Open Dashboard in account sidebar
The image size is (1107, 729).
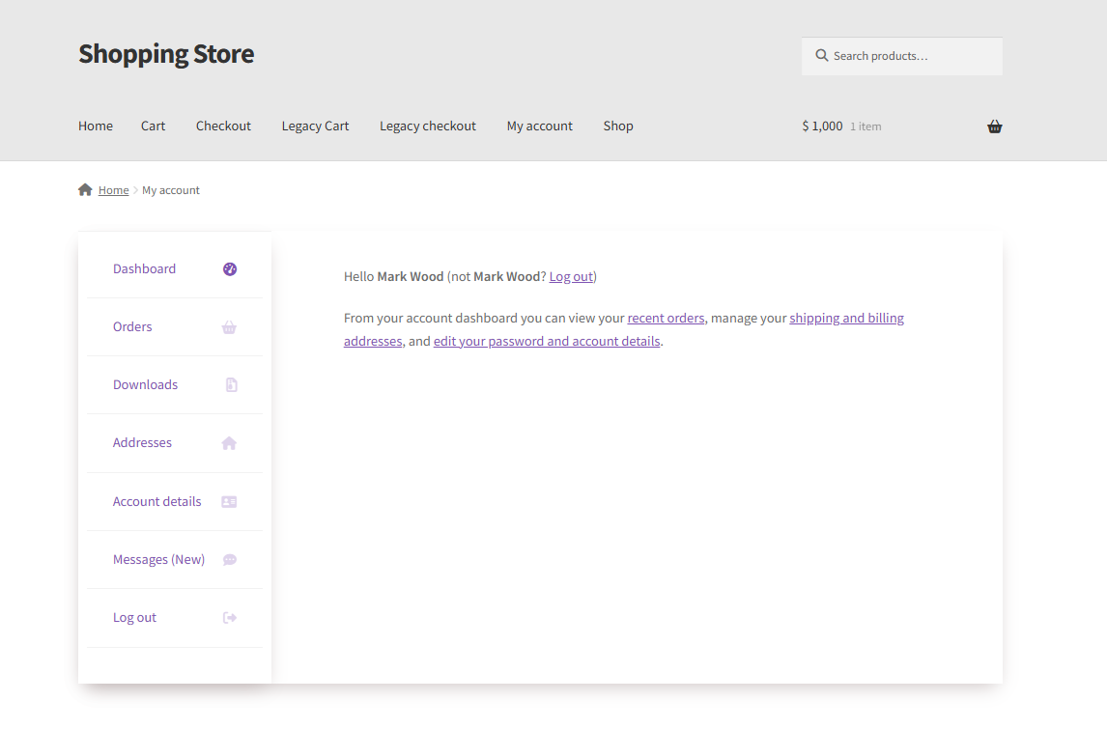pyautogui.click(x=144, y=268)
